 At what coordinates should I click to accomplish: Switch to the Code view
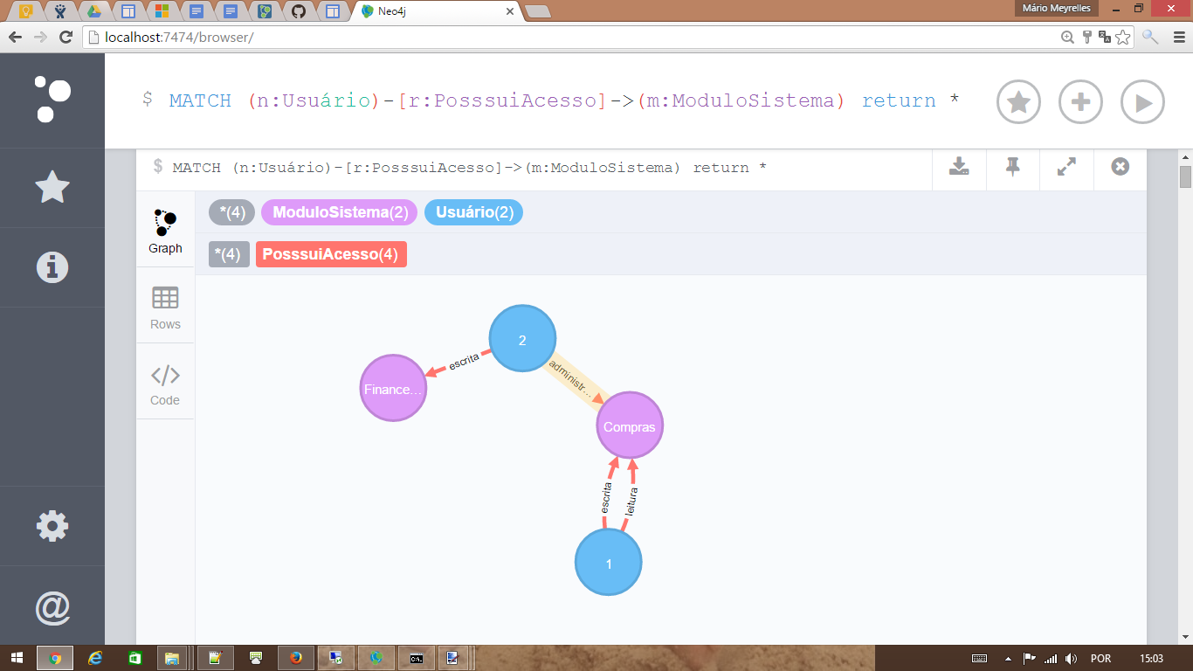[x=164, y=382]
